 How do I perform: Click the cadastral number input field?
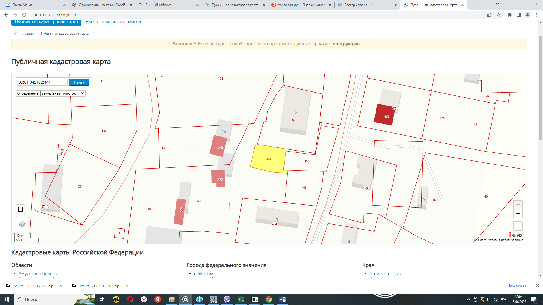(x=42, y=82)
